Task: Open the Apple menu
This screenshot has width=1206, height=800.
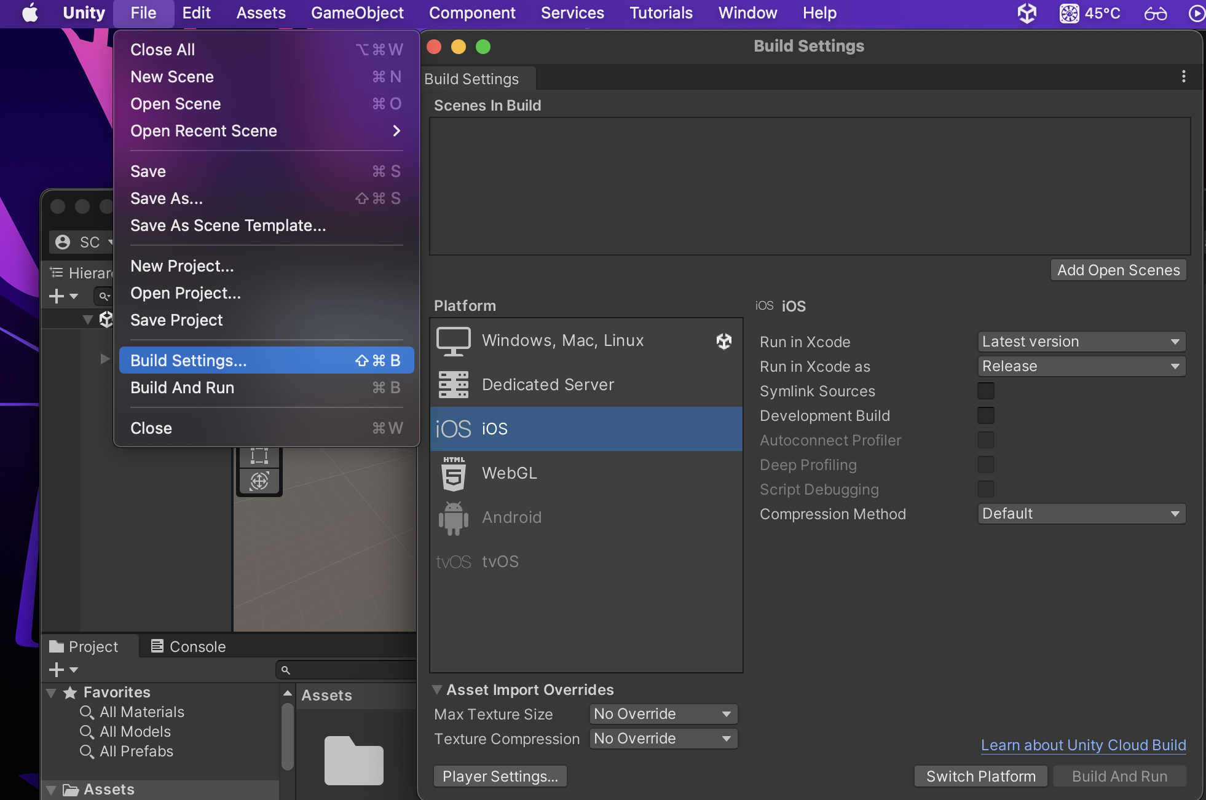Action: [30, 13]
